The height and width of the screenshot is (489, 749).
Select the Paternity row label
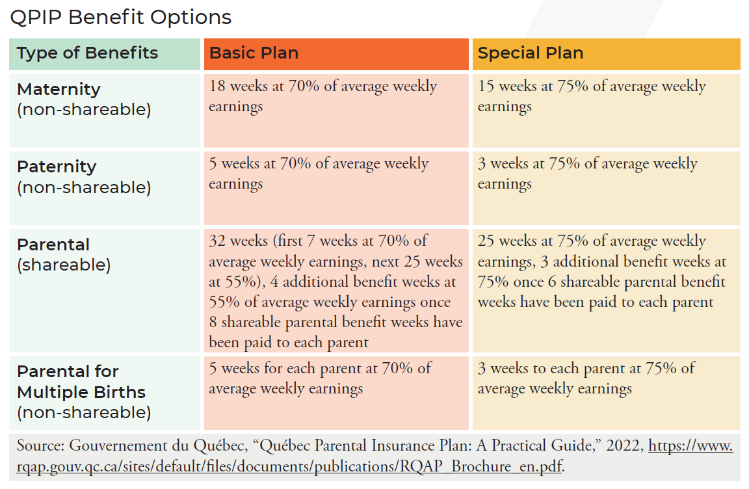coord(57,166)
